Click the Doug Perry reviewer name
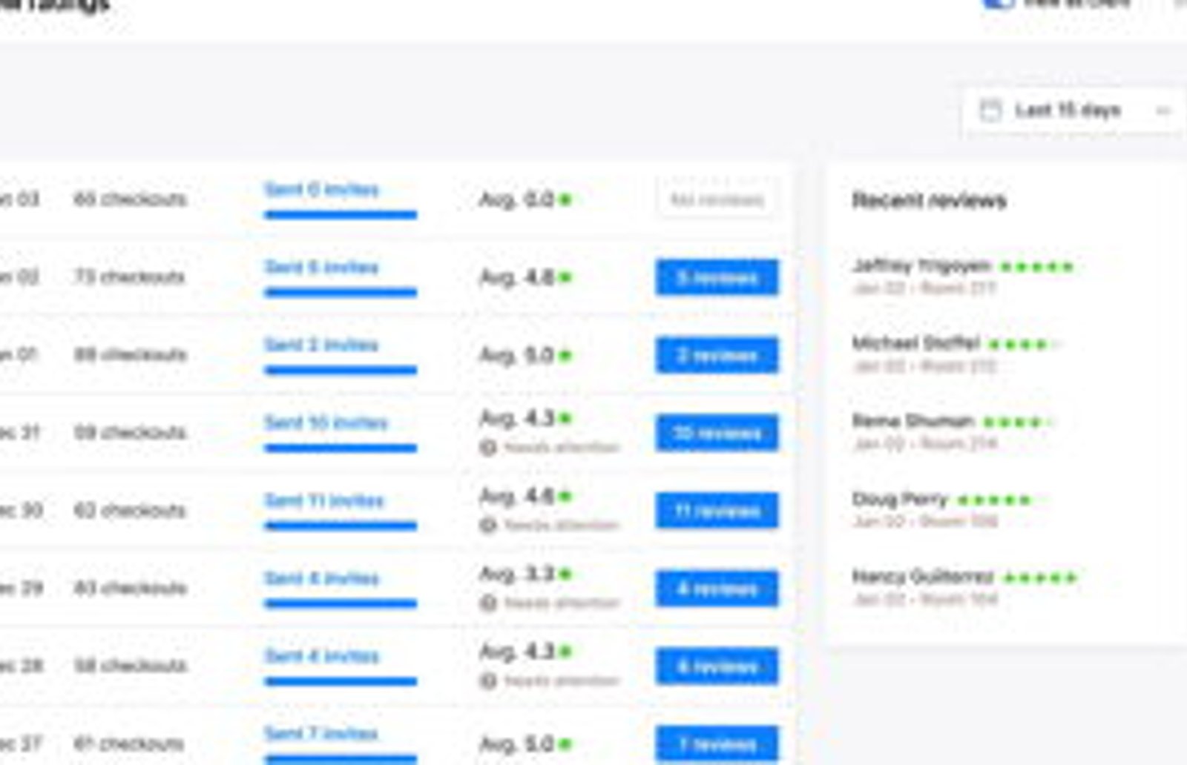The width and height of the screenshot is (1187, 765). 900,499
